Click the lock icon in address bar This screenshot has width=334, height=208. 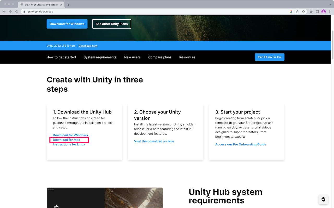click(x=24, y=11)
